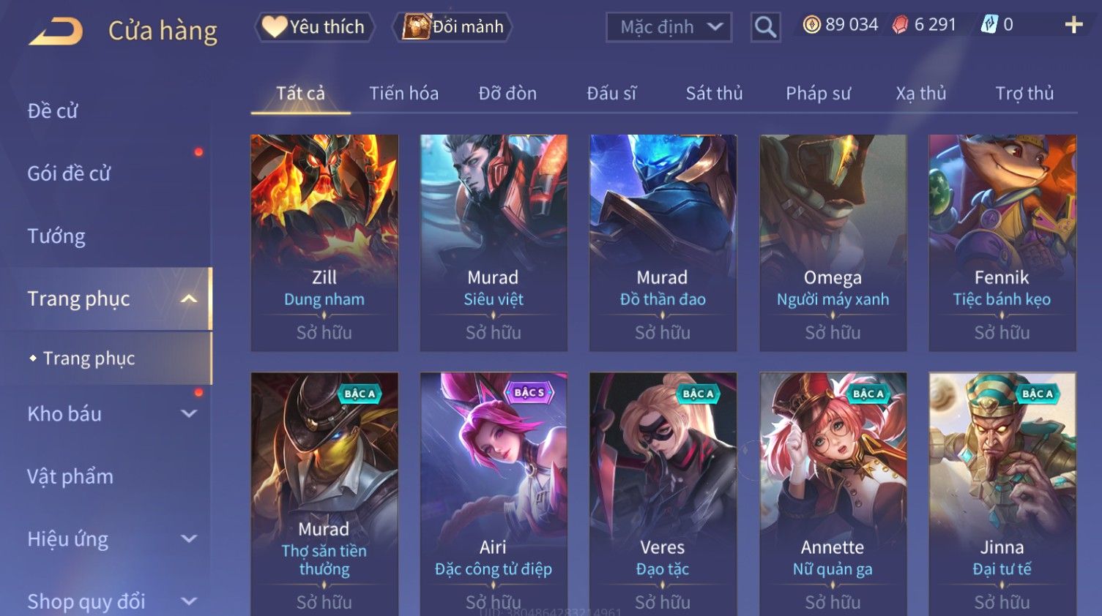
Task: Switch to the Sát thủ tab
Action: pyautogui.click(x=714, y=93)
